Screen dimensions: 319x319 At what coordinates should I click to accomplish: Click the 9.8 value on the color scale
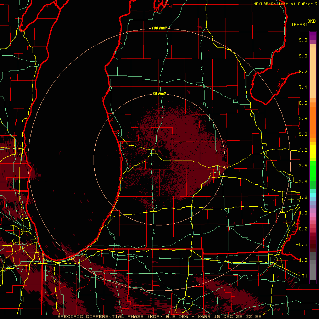click(303, 40)
